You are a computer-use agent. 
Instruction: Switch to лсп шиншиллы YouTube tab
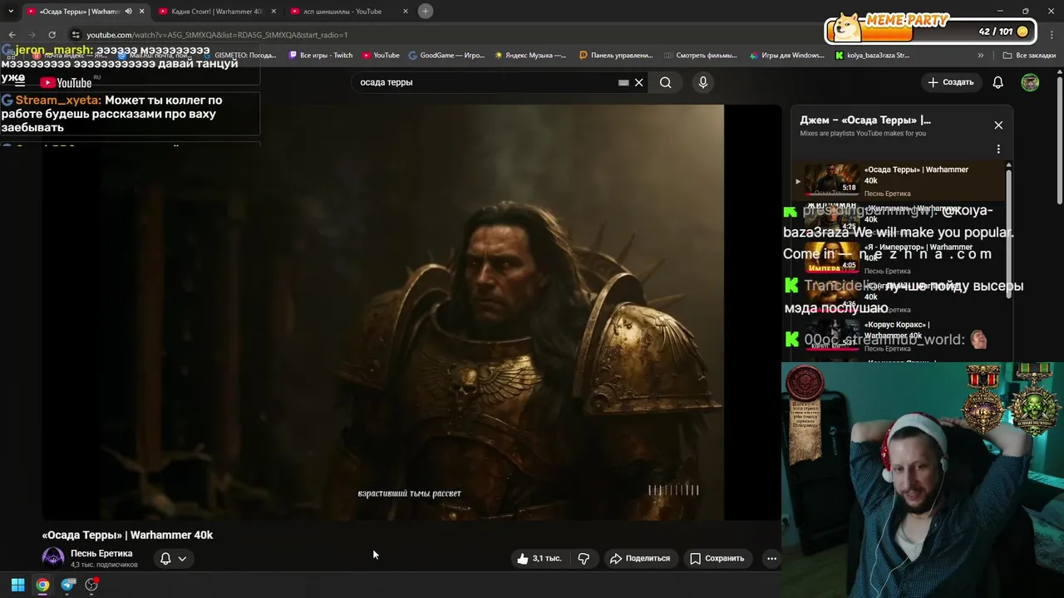(x=342, y=12)
